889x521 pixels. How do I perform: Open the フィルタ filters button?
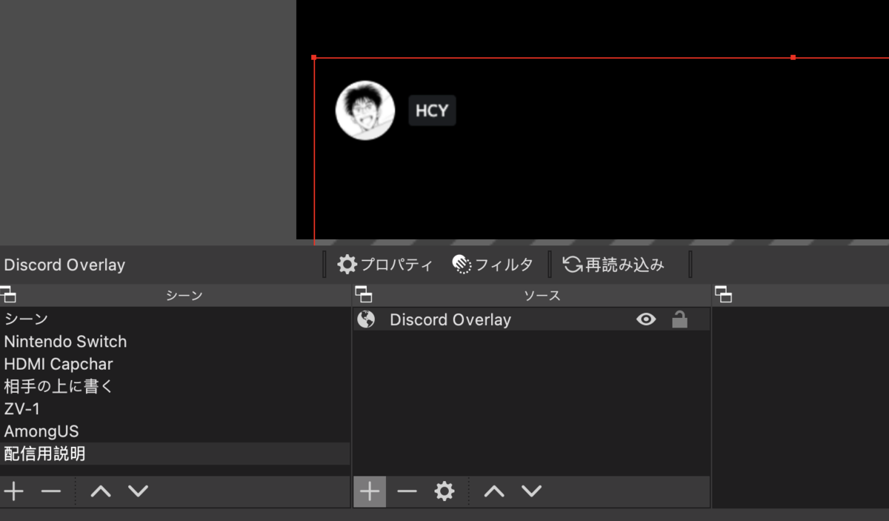pos(493,265)
